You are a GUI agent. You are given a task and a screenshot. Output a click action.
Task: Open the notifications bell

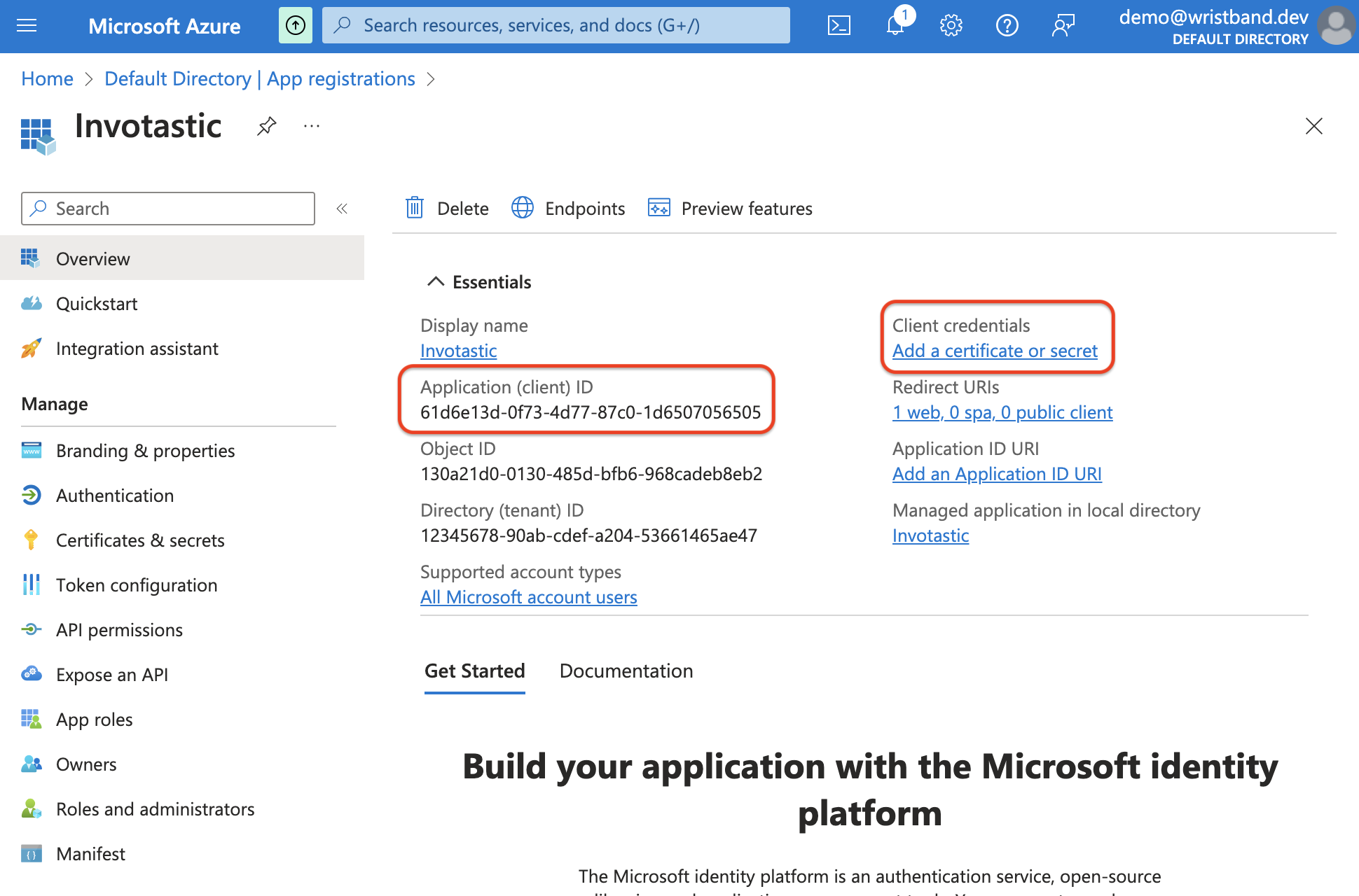895,26
